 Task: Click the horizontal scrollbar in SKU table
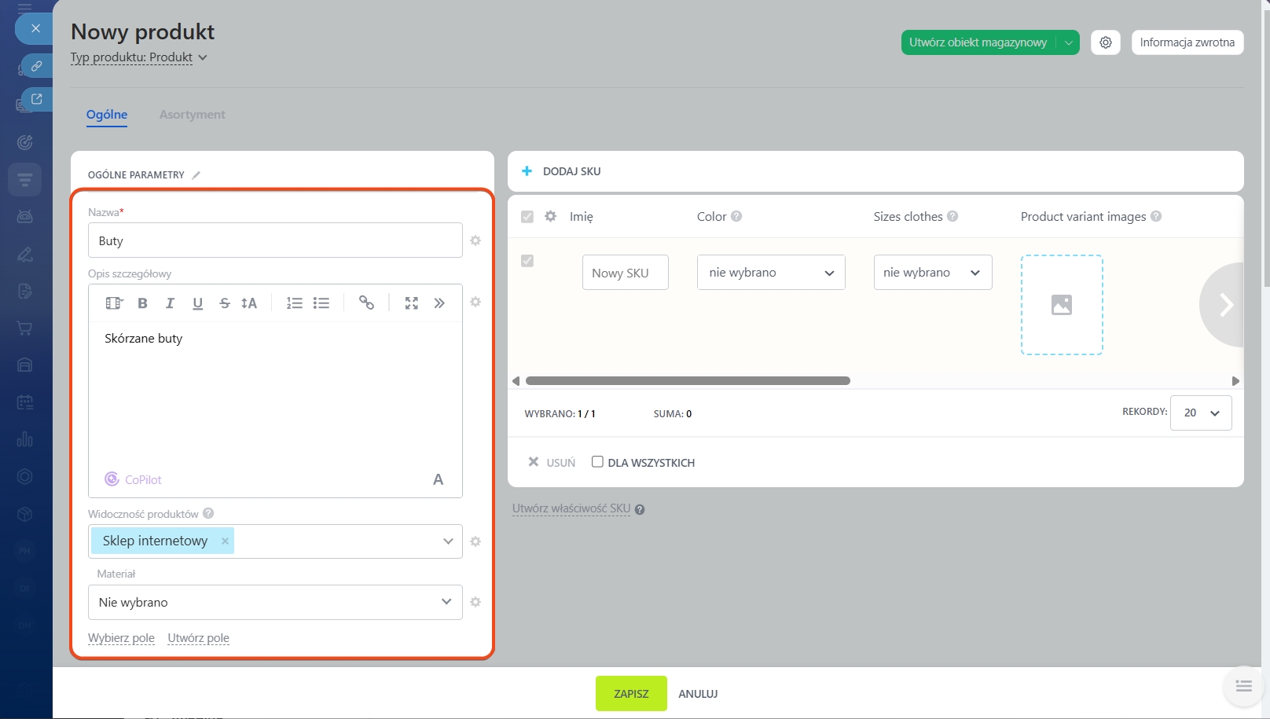point(688,381)
